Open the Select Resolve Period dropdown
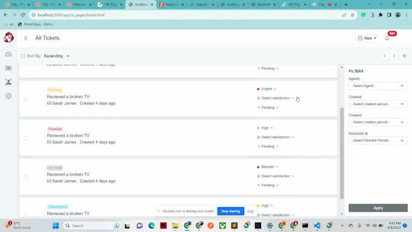Viewport: 412px width, 232px height. (378, 141)
